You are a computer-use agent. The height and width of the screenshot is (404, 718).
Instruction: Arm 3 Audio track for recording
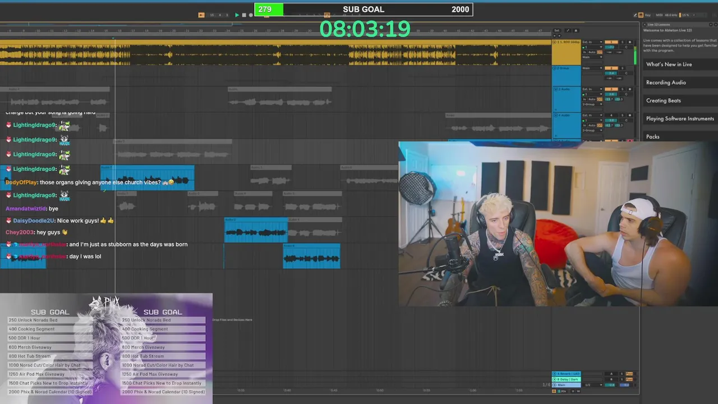[x=630, y=89]
